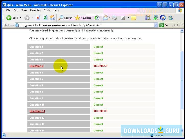Click the vertical scrollbar thumb
The height and width of the screenshot is (139, 185).
182,80
